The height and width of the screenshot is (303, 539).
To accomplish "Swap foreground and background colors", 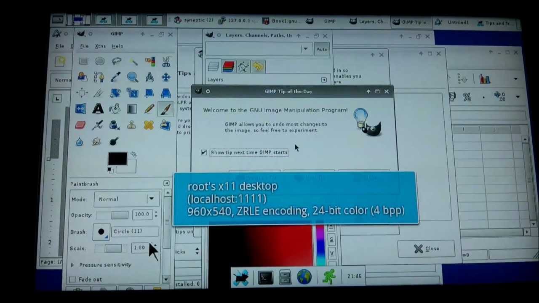I will (x=133, y=155).
